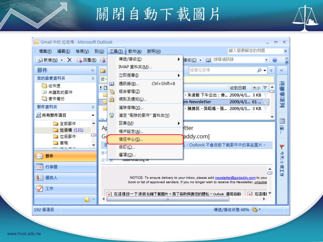The height and width of the screenshot is (242, 323).
Task: Select 信任中心(S)... in the Tools menu
Action: click(x=145, y=139)
